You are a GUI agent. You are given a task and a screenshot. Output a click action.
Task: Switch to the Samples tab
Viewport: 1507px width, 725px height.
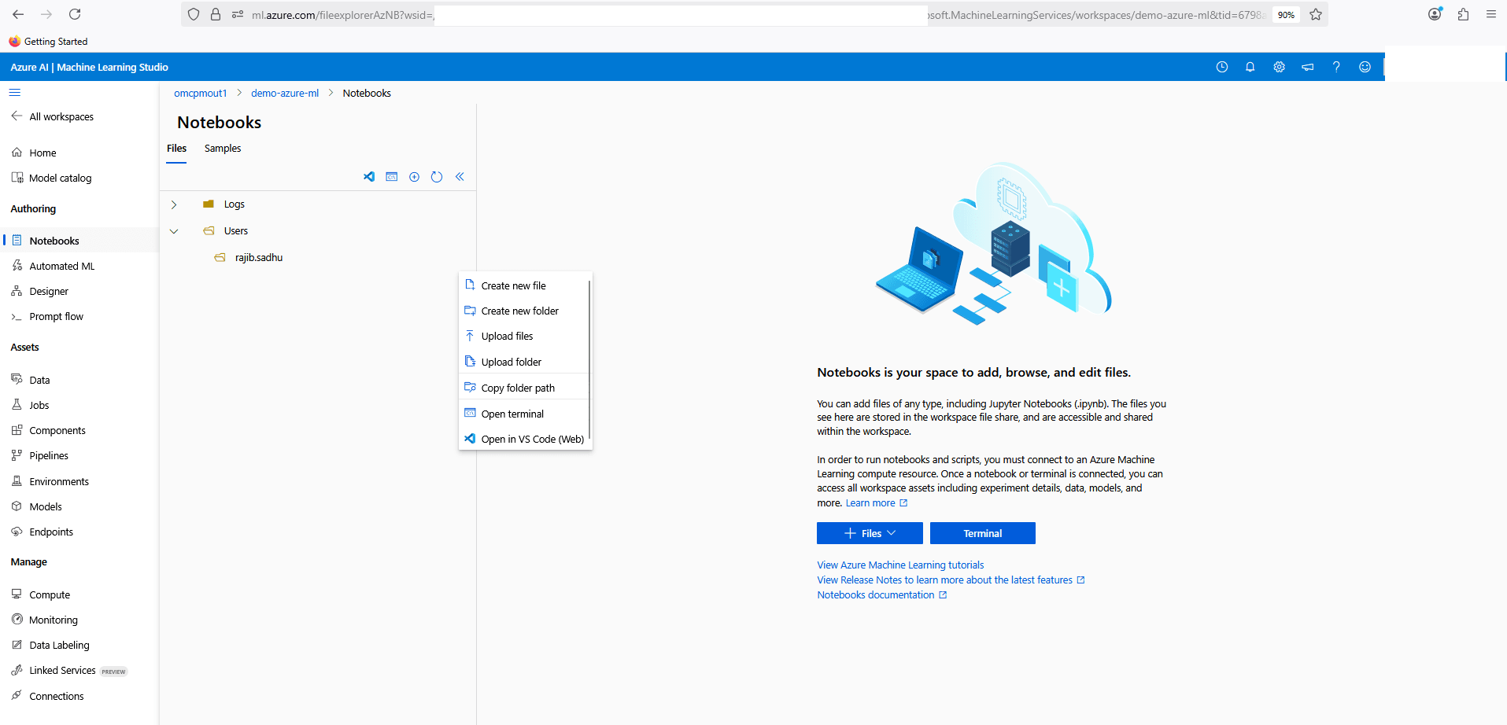point(222,148)
